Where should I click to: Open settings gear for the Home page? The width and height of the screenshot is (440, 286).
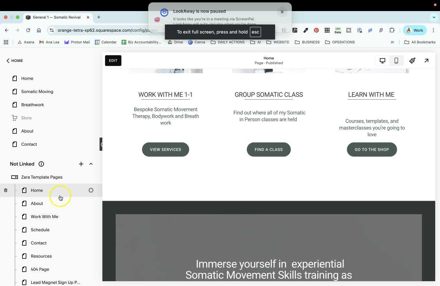(x=91, y=190)
